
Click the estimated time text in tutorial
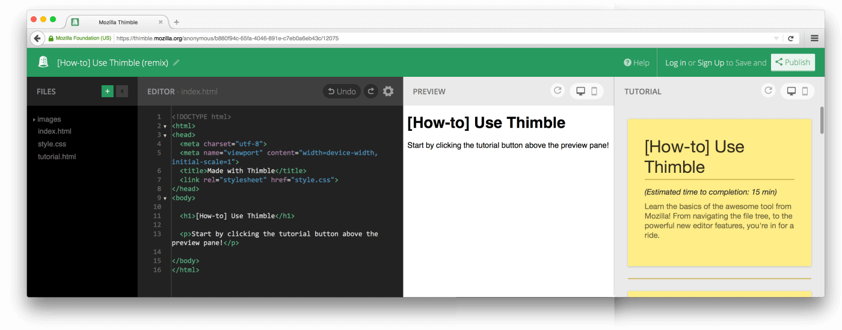(x=710, y=192)
